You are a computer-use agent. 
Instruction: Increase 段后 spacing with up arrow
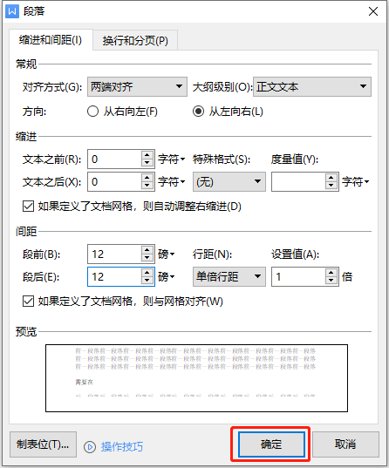(147, 273)
